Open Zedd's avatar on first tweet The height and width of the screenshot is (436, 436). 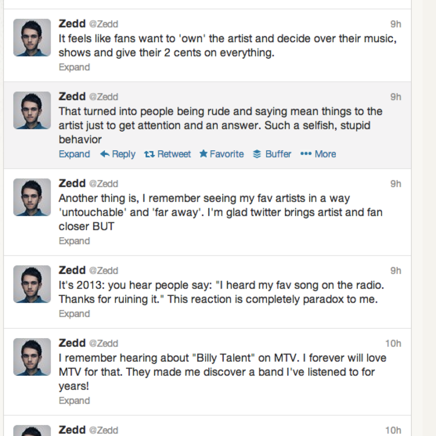point(32,37)
